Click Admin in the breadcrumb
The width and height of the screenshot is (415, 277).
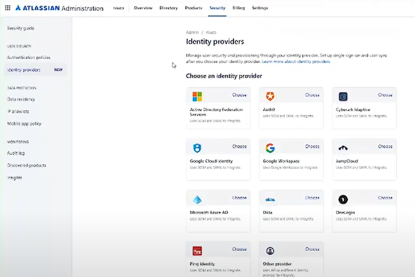click(192, 32)
